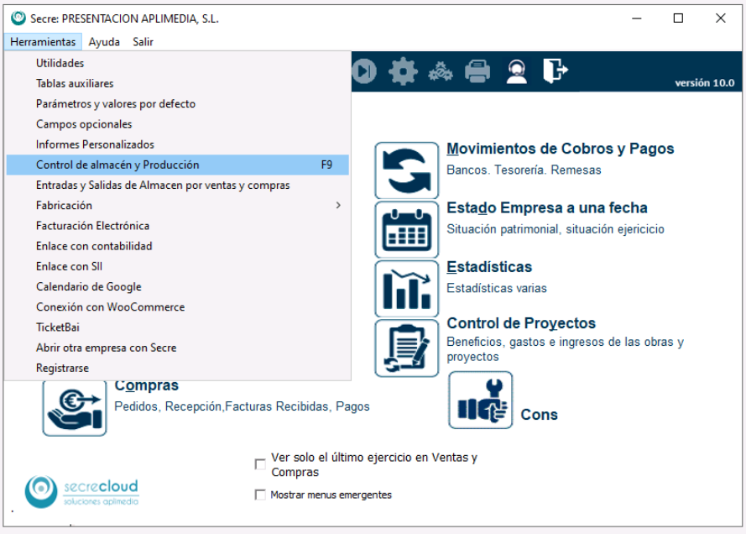Click the settings gear toolbar icon
Viewport: 746px width, 534px height.
[x=403, y=72]
